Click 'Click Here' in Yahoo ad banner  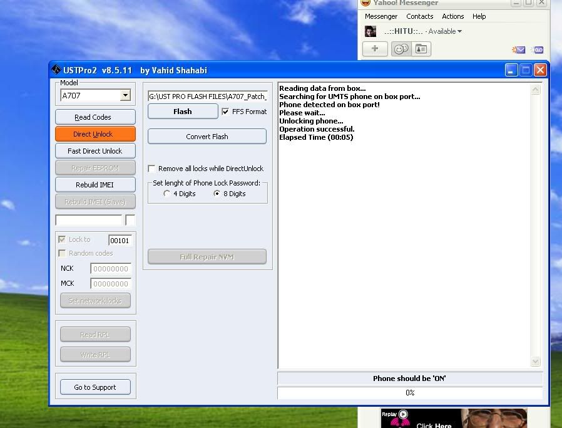coord(434,425)
